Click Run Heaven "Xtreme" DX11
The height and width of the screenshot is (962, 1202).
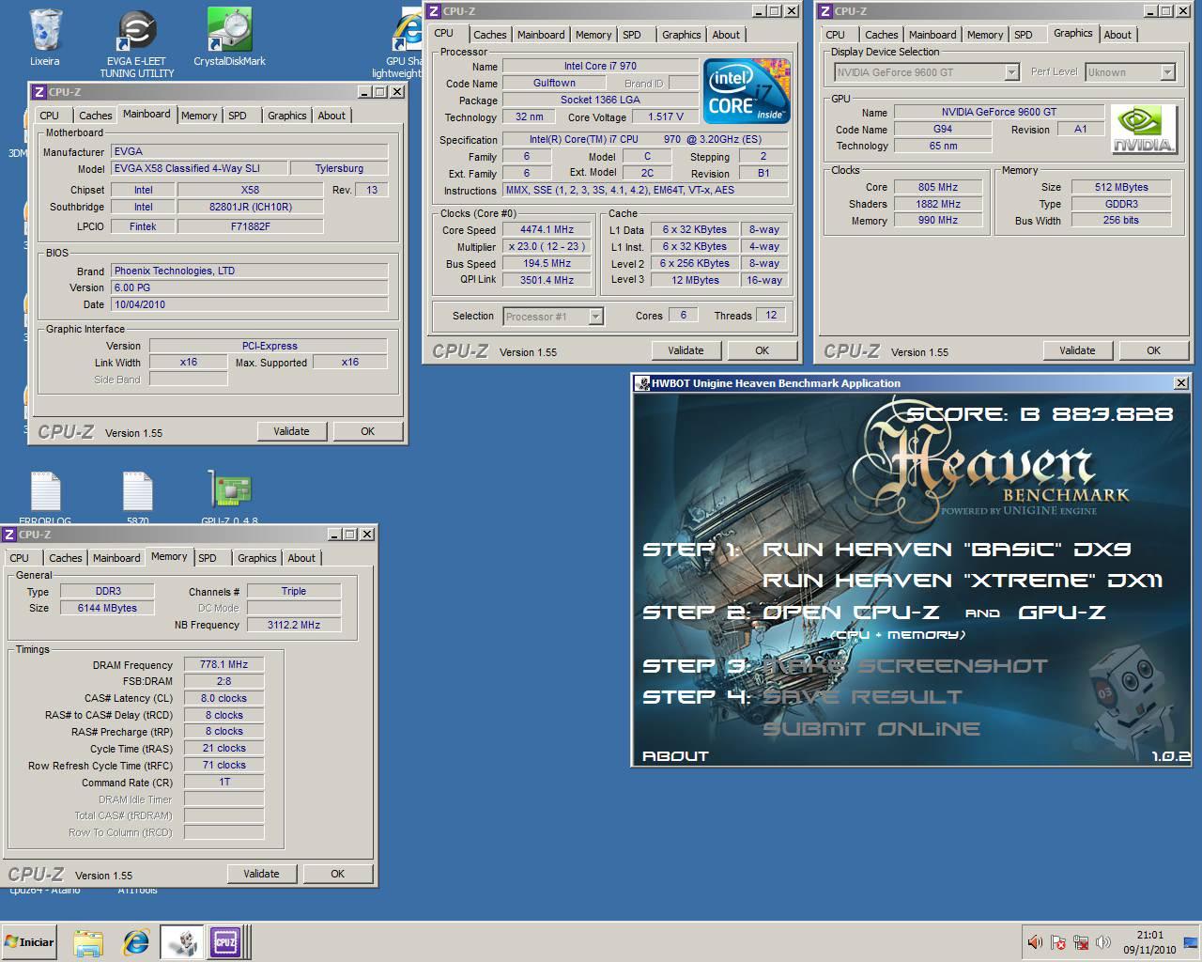pyautogui.click(x=963, y=581)
